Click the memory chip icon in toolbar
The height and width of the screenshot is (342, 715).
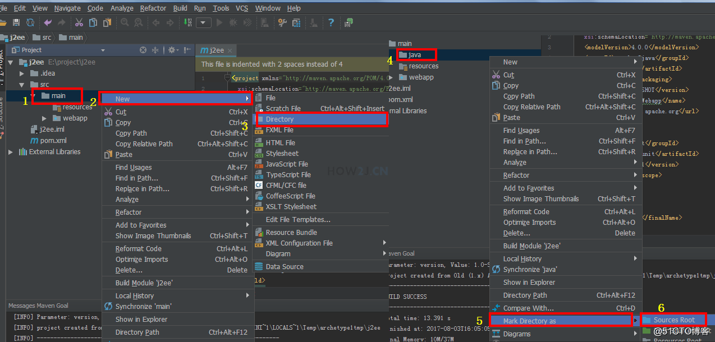349,22
